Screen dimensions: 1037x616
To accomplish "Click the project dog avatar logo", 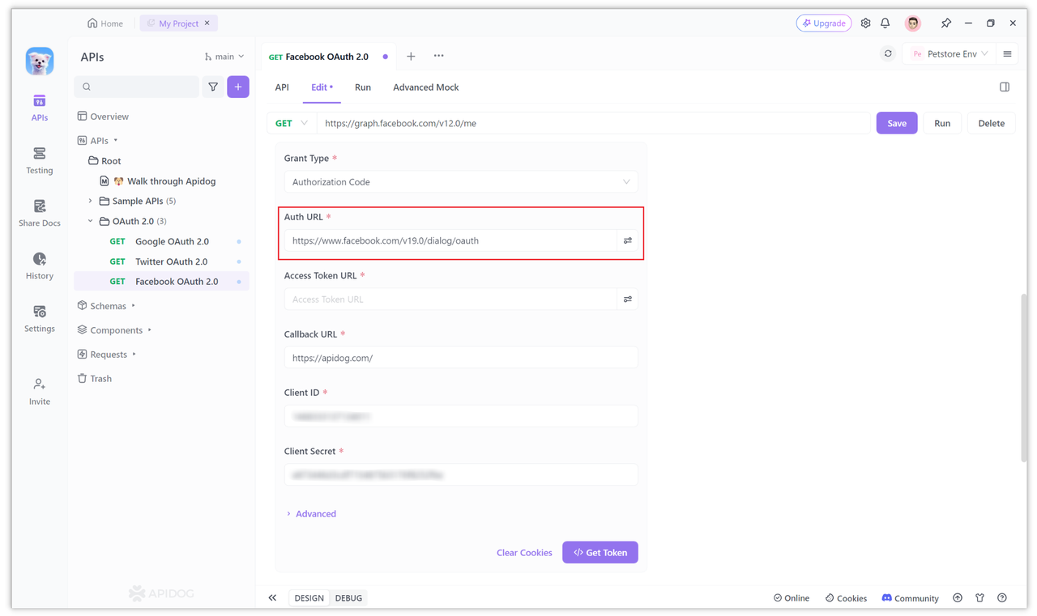I will (39, 61).
